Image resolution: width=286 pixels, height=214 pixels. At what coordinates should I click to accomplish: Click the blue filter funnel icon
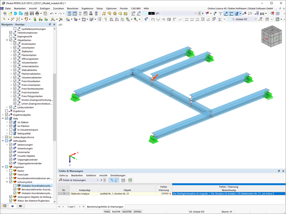[x=146, y=19]
